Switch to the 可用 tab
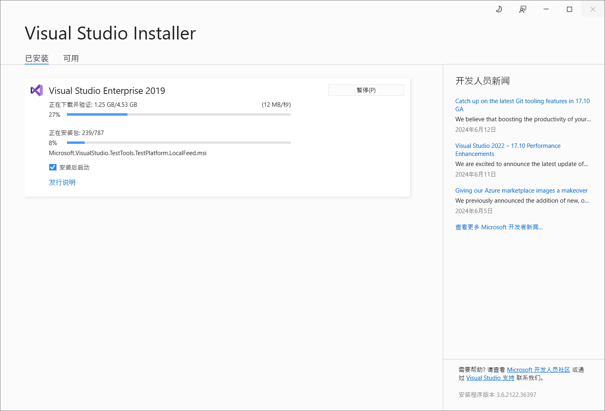Viewport: 605px width, 411px height. [71, 58]
